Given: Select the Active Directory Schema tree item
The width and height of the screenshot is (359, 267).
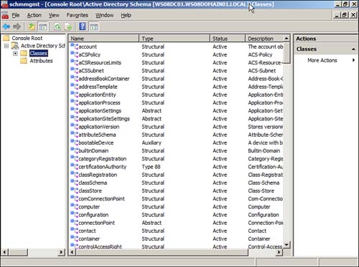Looking at the screenshot, I should click(43, 46).
